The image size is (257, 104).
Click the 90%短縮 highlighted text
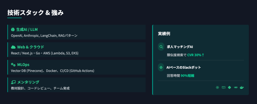187,76
